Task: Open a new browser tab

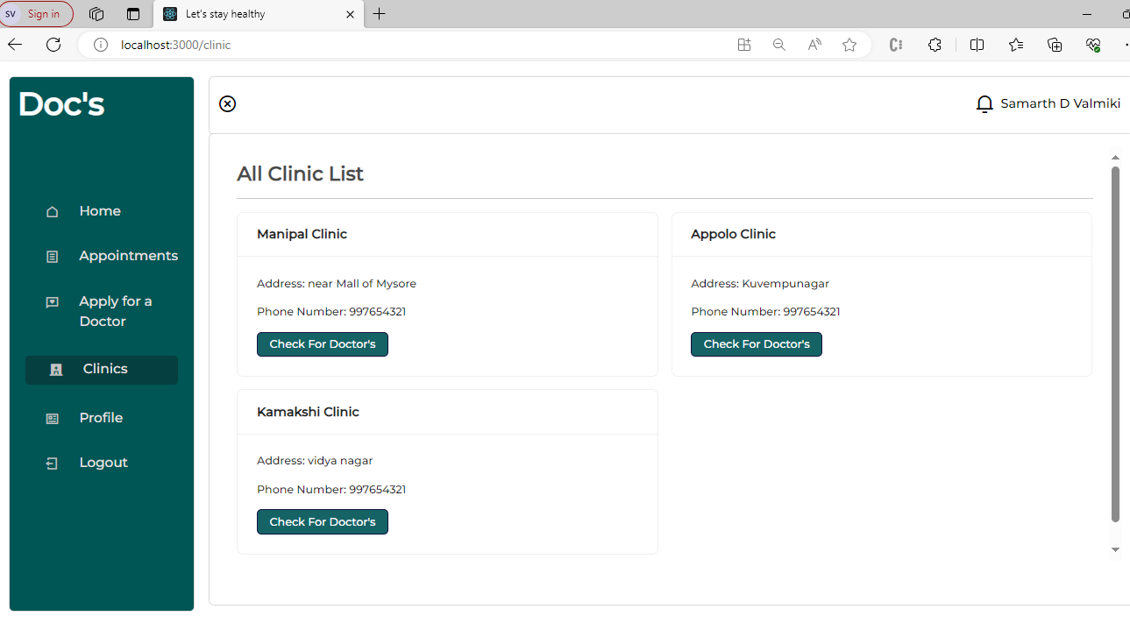Action: tap(379, 14)
